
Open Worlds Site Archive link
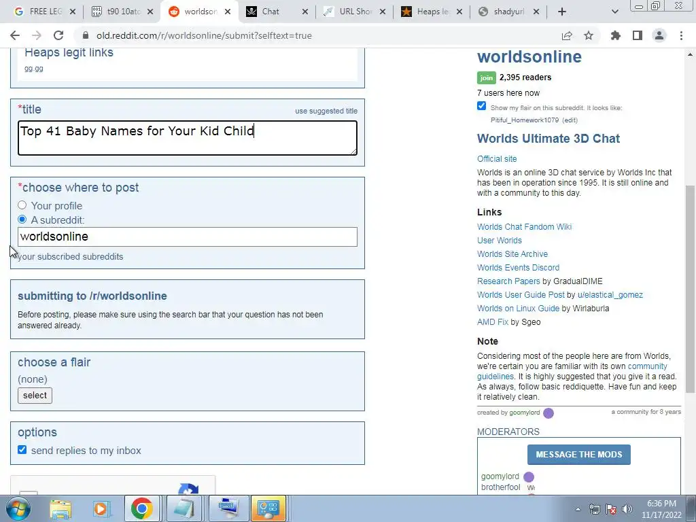coord(512,254)
